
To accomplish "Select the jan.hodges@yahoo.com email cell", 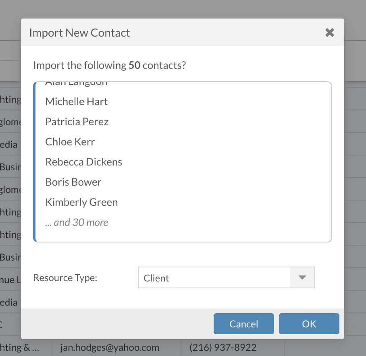I will (x=110, y=347).
